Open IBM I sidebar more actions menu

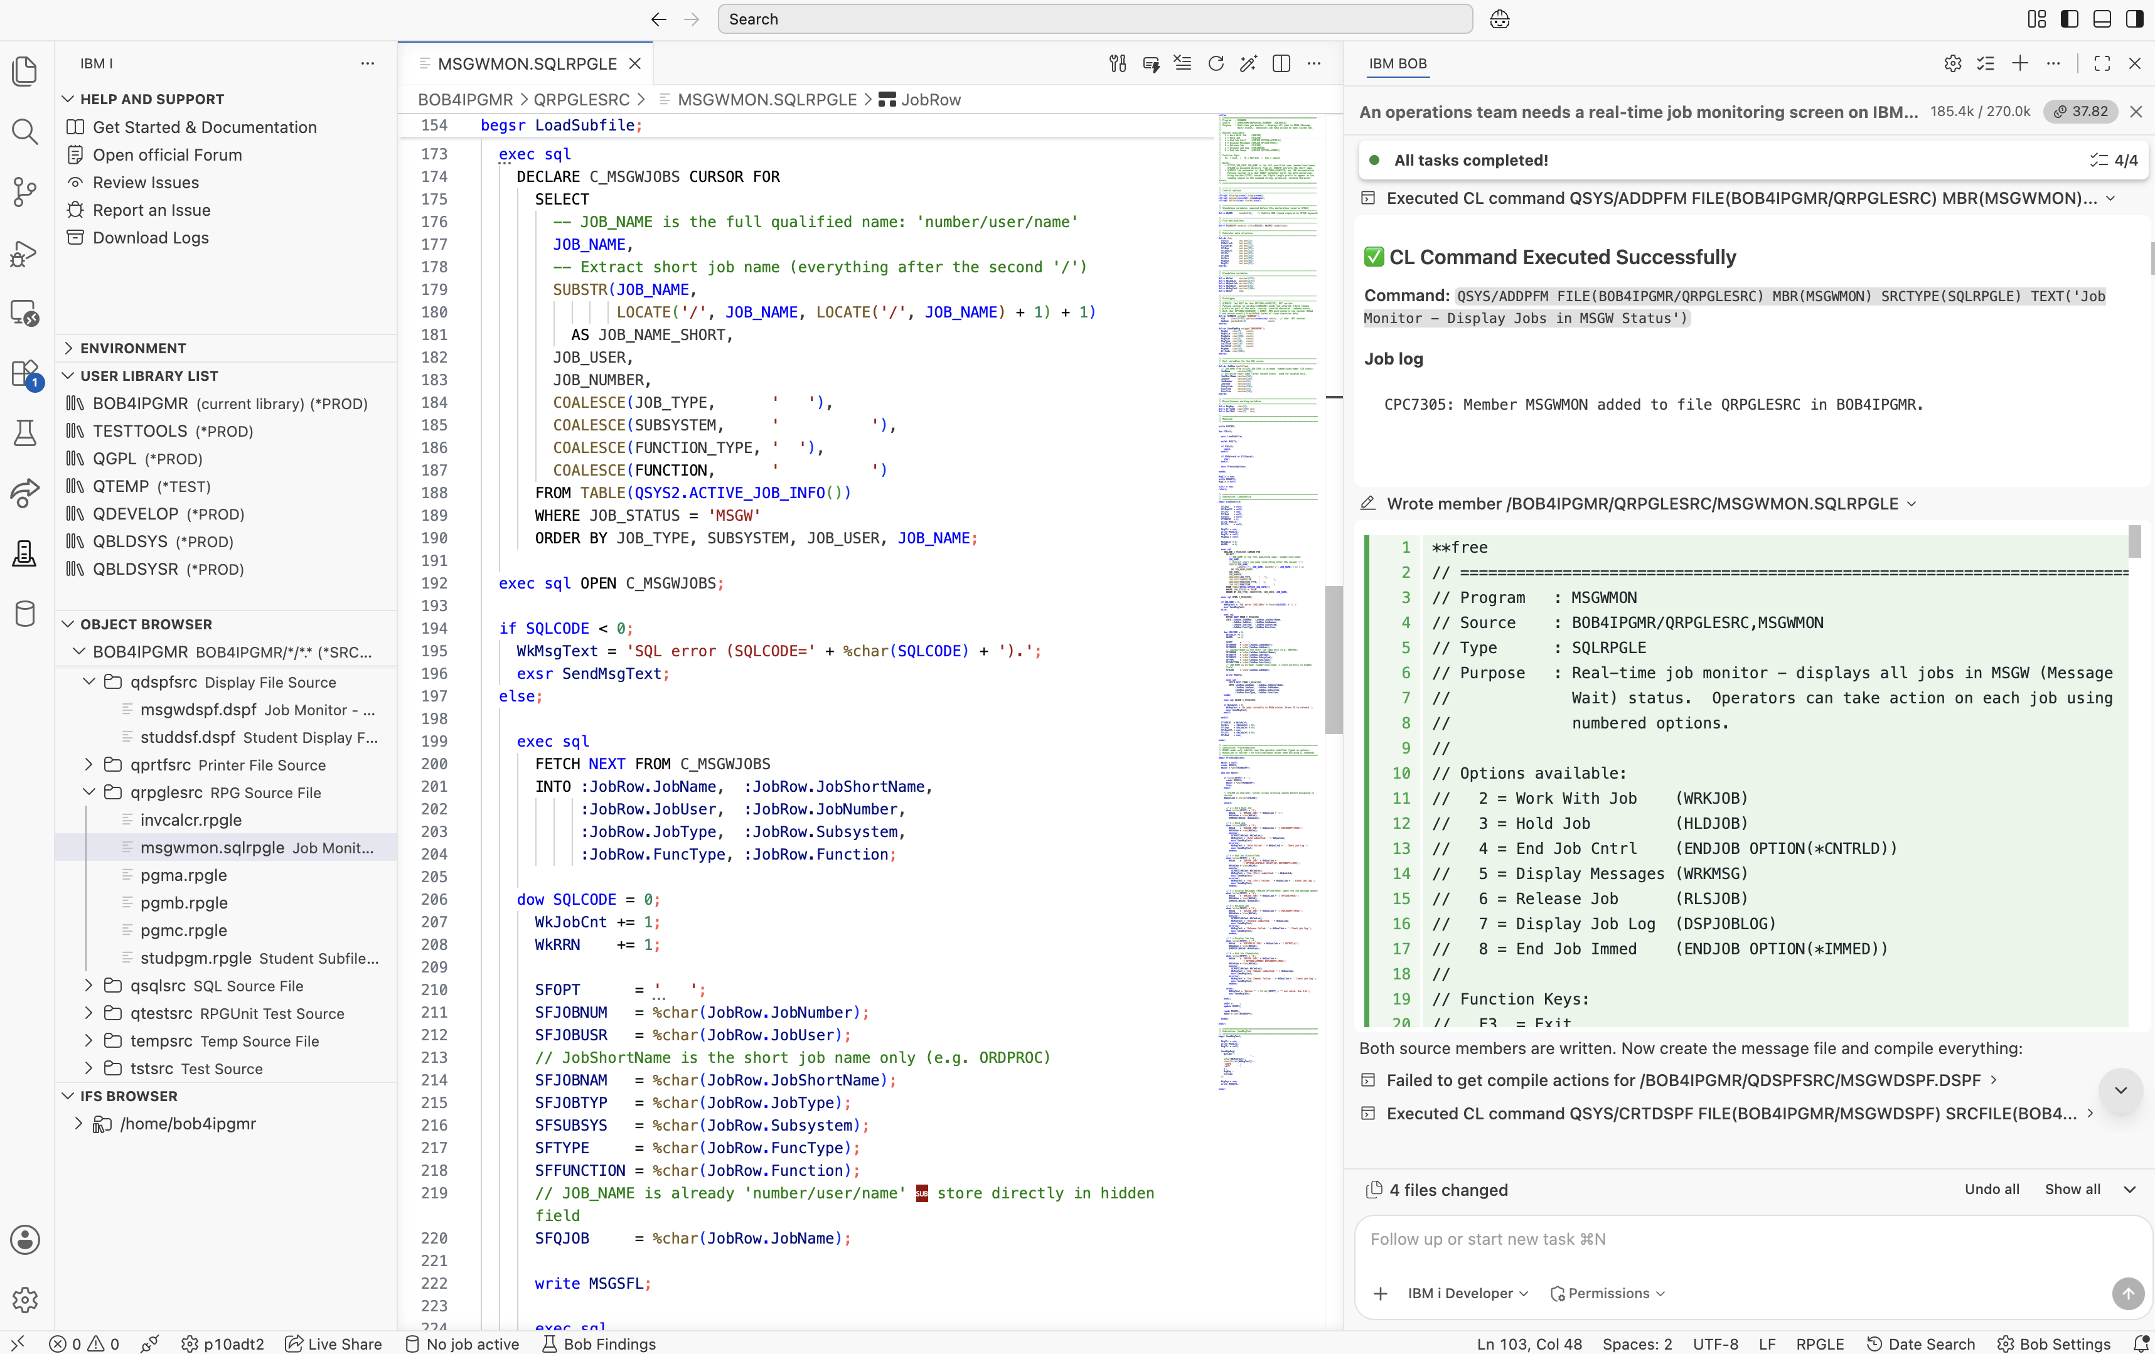pyautogui.click(x=367, y=63)
